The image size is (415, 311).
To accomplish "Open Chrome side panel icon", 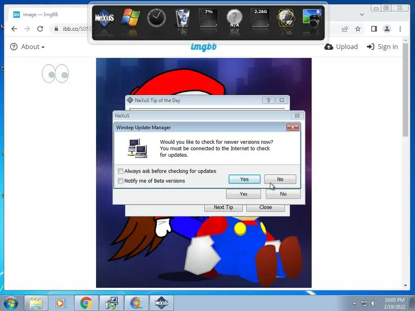I will click(x=374, y=29).
